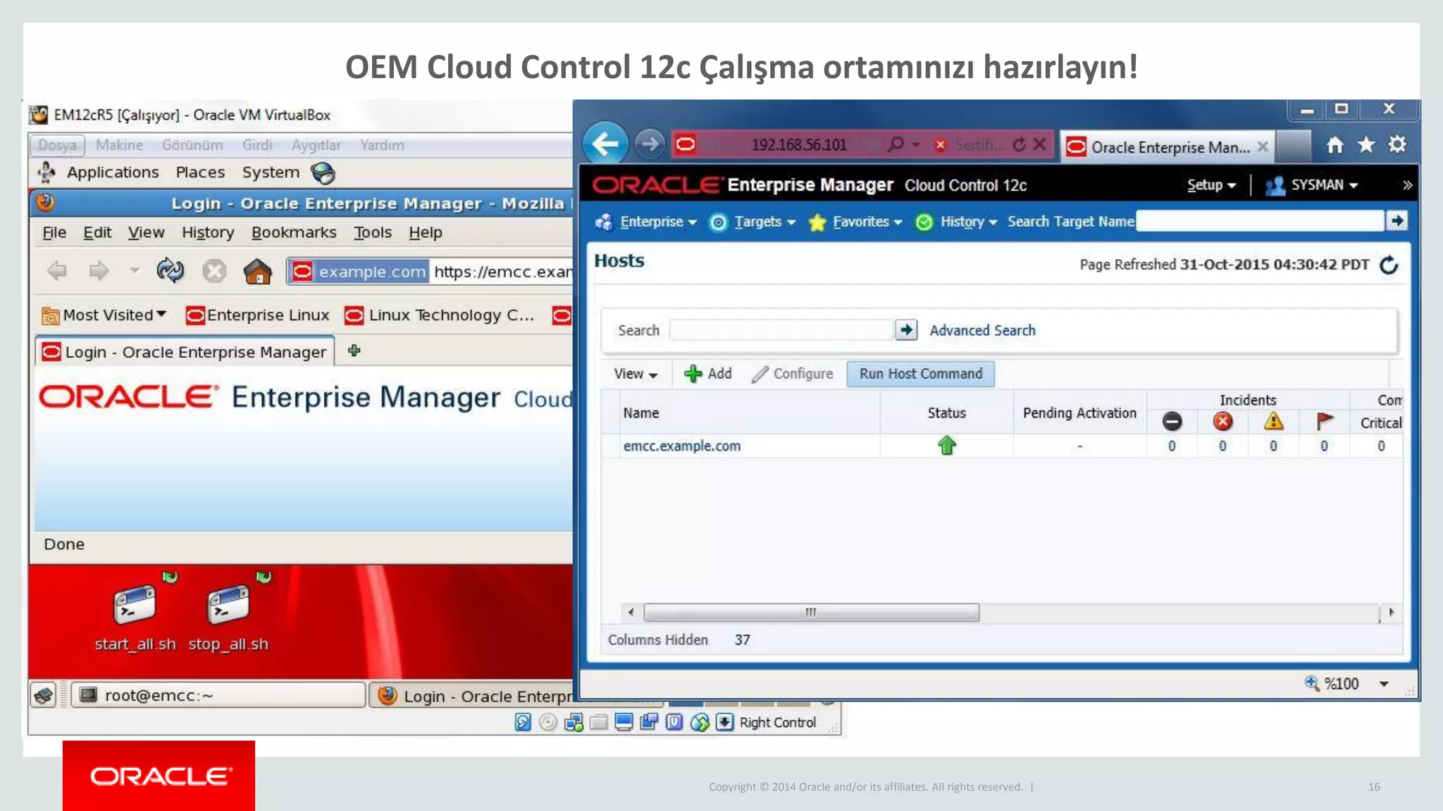Click horizontal scrollbar thumb in Hosts table
Image resolution: width=1443 pixels, height=811 pixels.
pyautogui.click(x=811, y=612)
